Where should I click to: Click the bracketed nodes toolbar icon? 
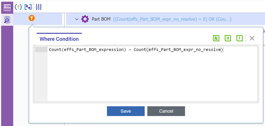28,7
